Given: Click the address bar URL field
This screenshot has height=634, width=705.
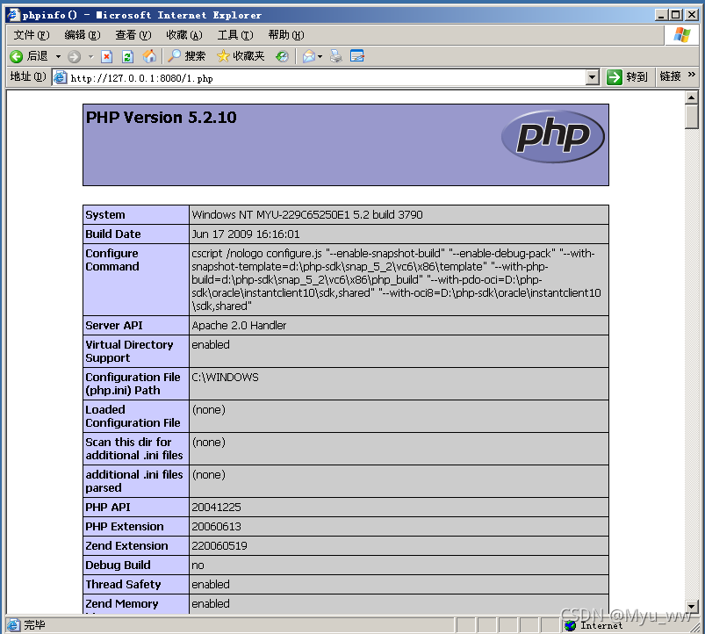Looking at the screenshot, I should coord(327,78).
